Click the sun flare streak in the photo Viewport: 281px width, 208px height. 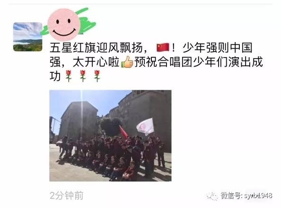coord(82,115)
